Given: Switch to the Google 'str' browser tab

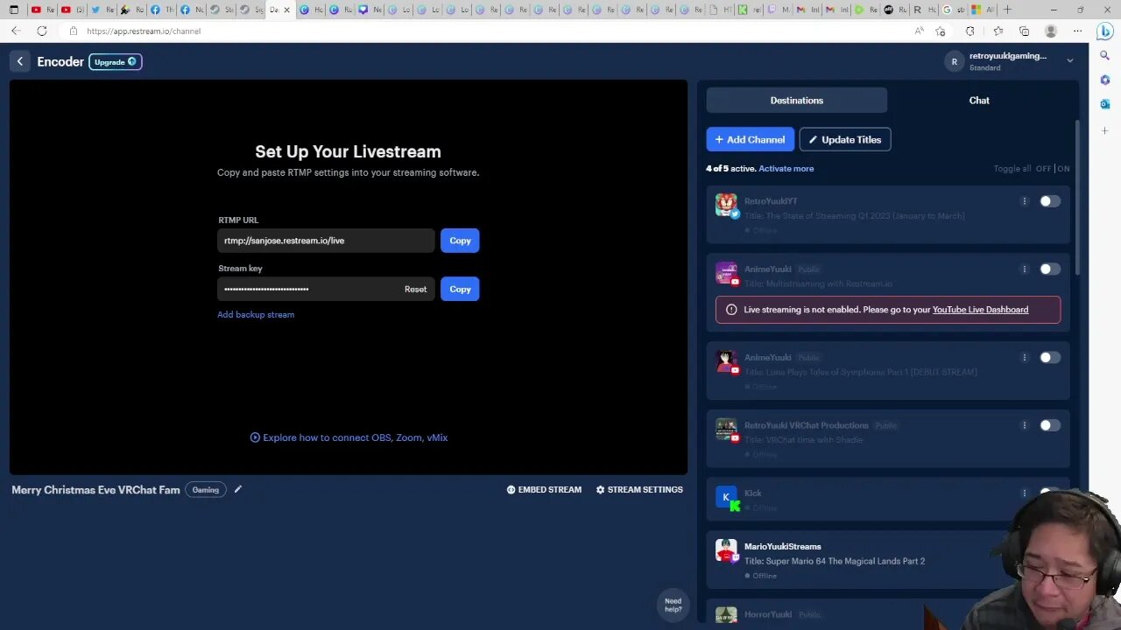Looking at the screenshot, I should [953, 10].
